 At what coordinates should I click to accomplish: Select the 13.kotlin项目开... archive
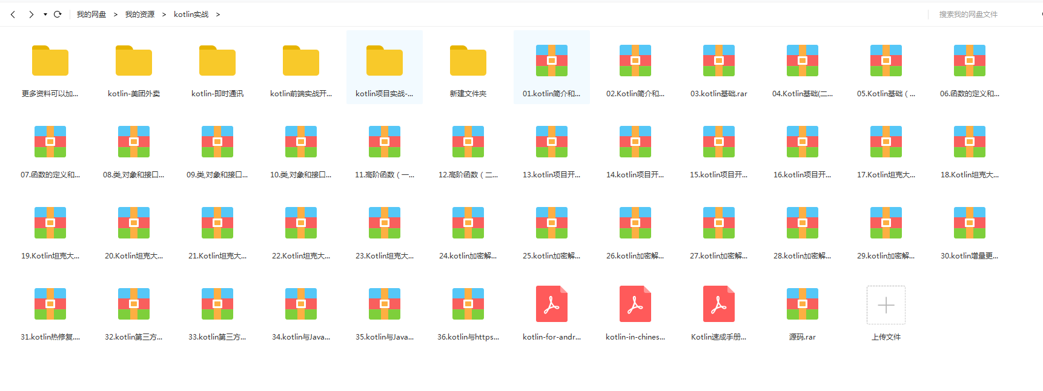pos(552,142)
